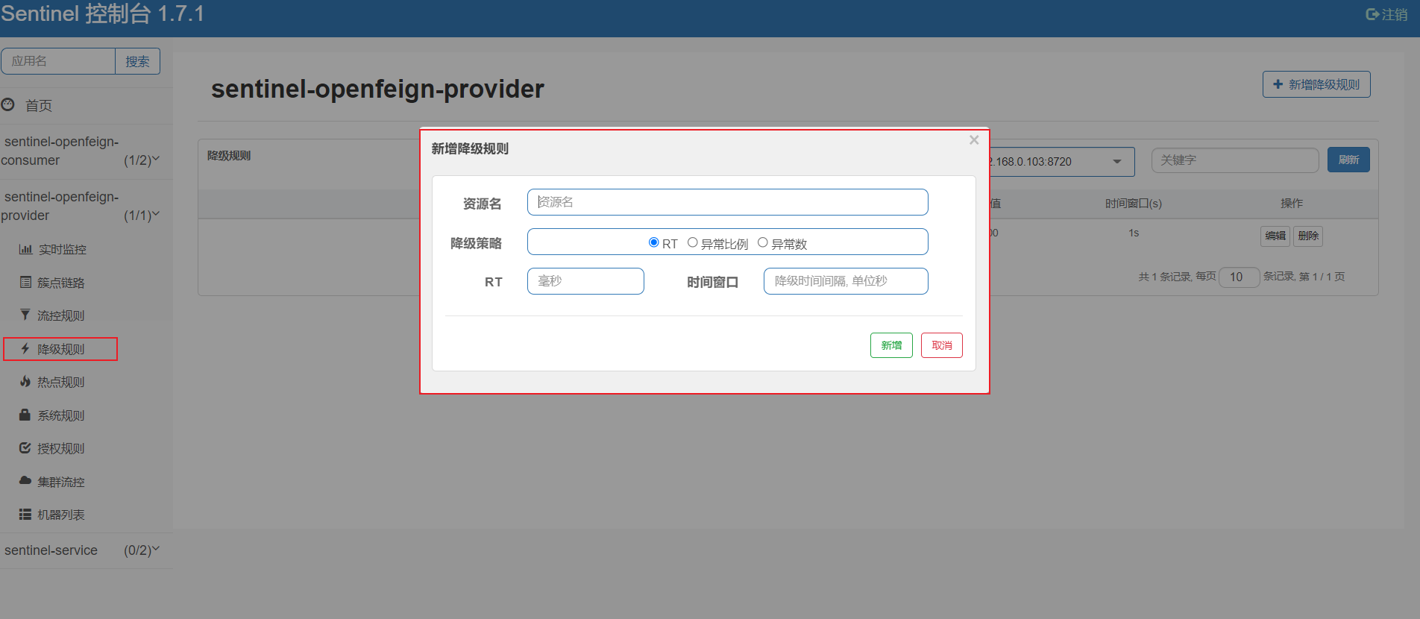Open 簇点链路 menu item
The width and height of the screenshot is (1420, 619).
coord(61,283)
